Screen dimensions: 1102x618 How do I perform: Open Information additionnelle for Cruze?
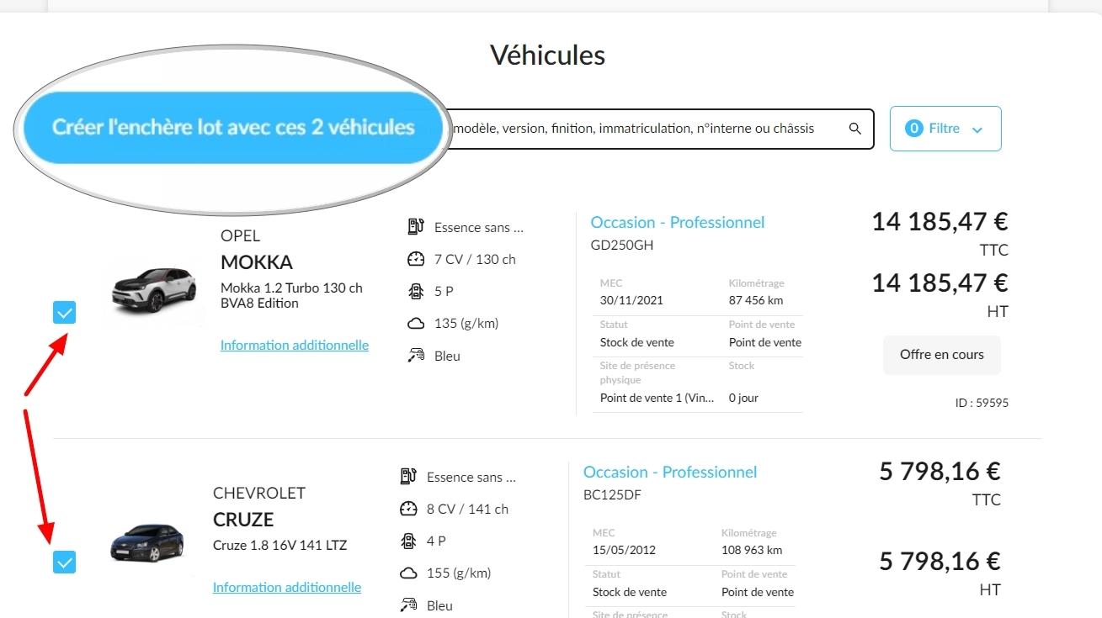point(287,587)
